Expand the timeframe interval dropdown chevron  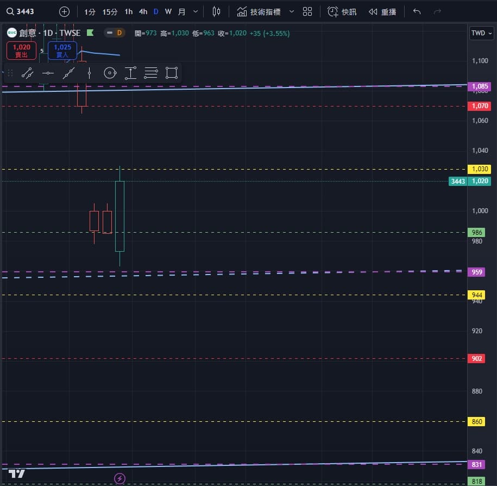196,11
